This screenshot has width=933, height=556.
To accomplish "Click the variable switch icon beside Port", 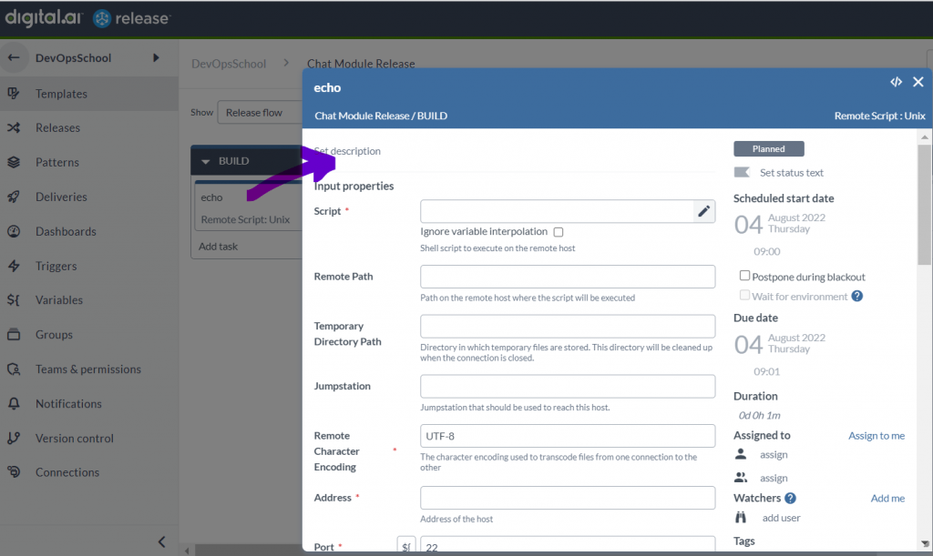I will click(406, 547).
